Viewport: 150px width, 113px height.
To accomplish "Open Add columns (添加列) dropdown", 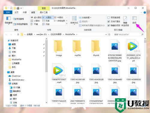I will tap(84, 21).
